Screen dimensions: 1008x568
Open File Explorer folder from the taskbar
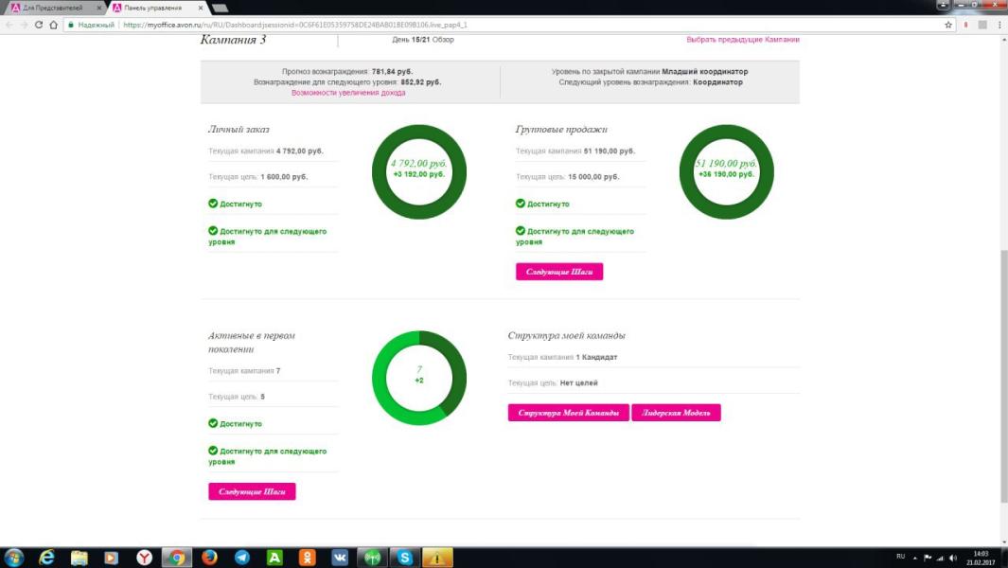pyautogui.click(x=80, y=557)
